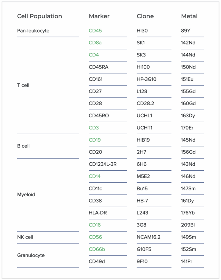Select the 209Bi metal cell
Screen dimensions: 221x280
click(188, 225)
